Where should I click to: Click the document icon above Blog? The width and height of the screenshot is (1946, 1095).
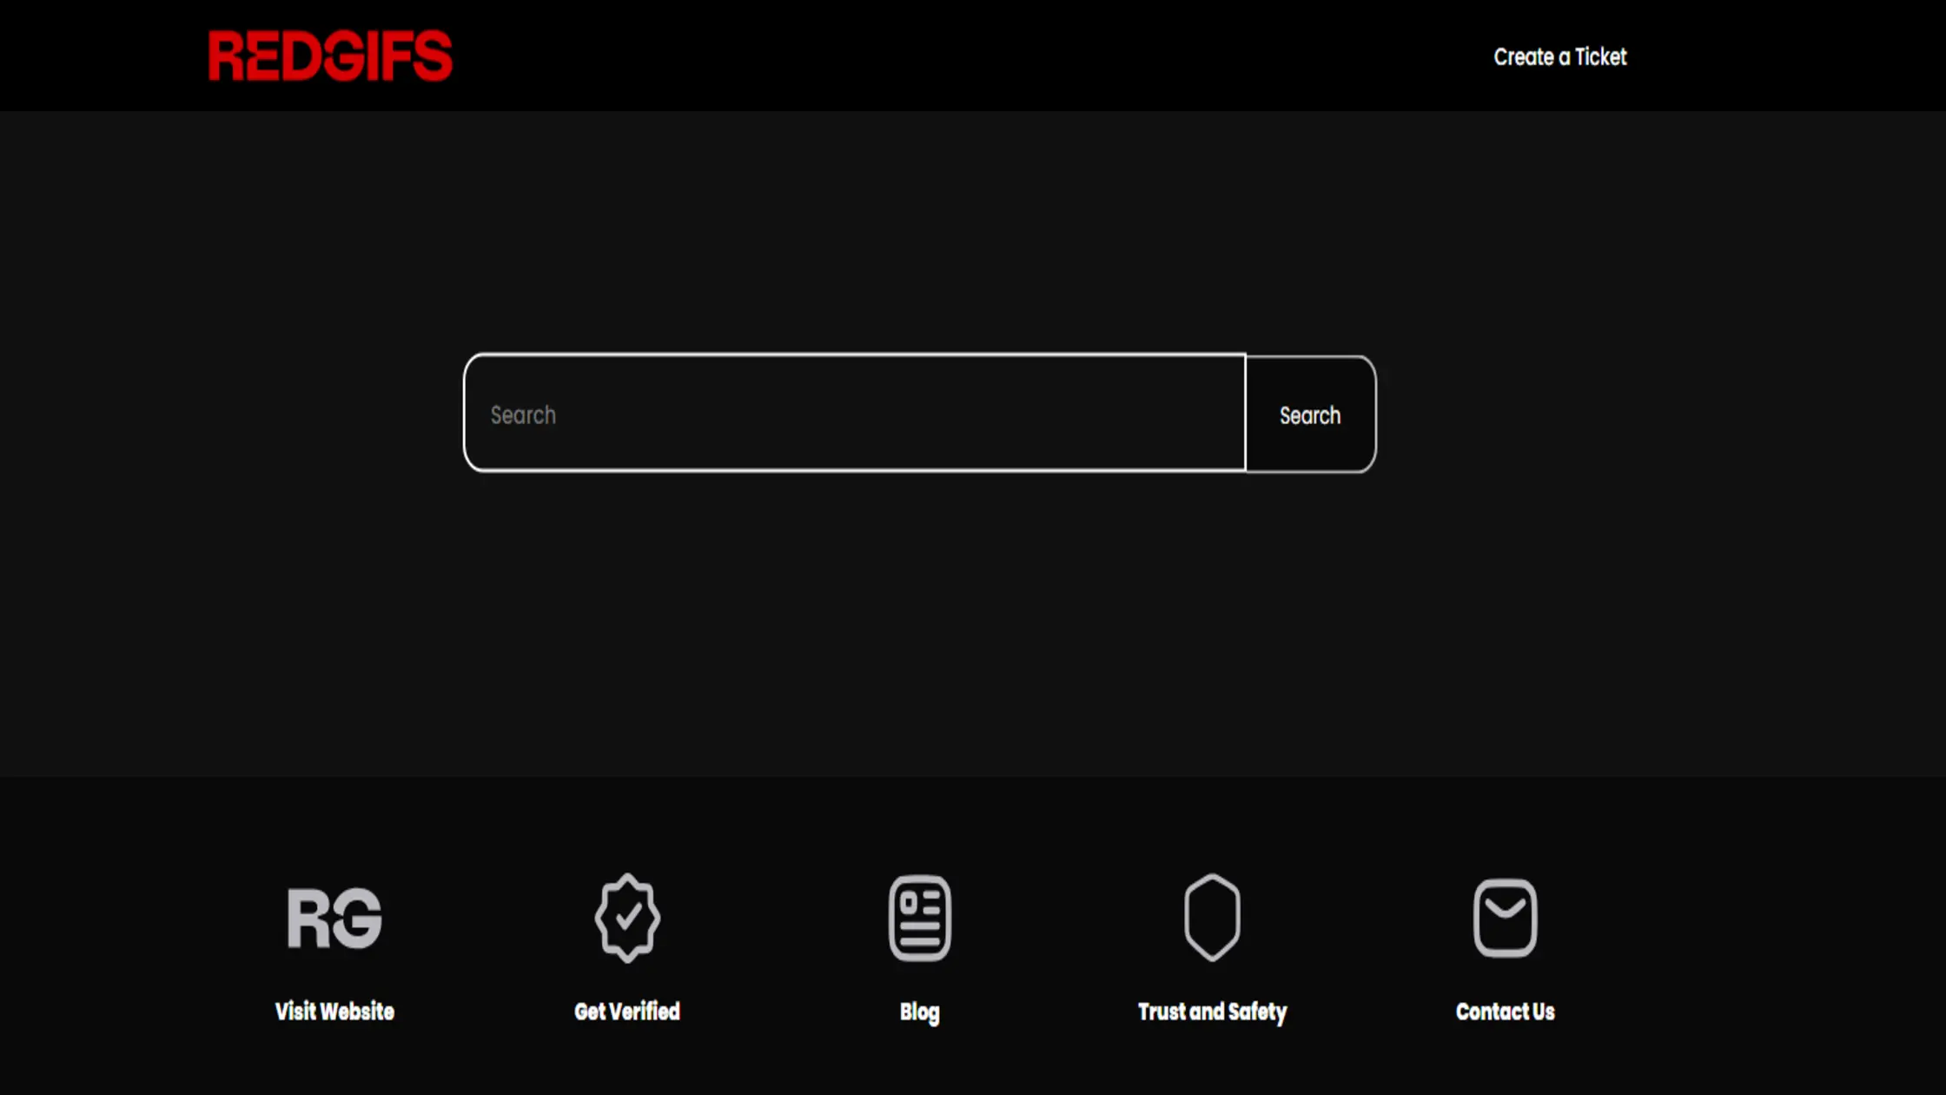(x=919, y=918)
